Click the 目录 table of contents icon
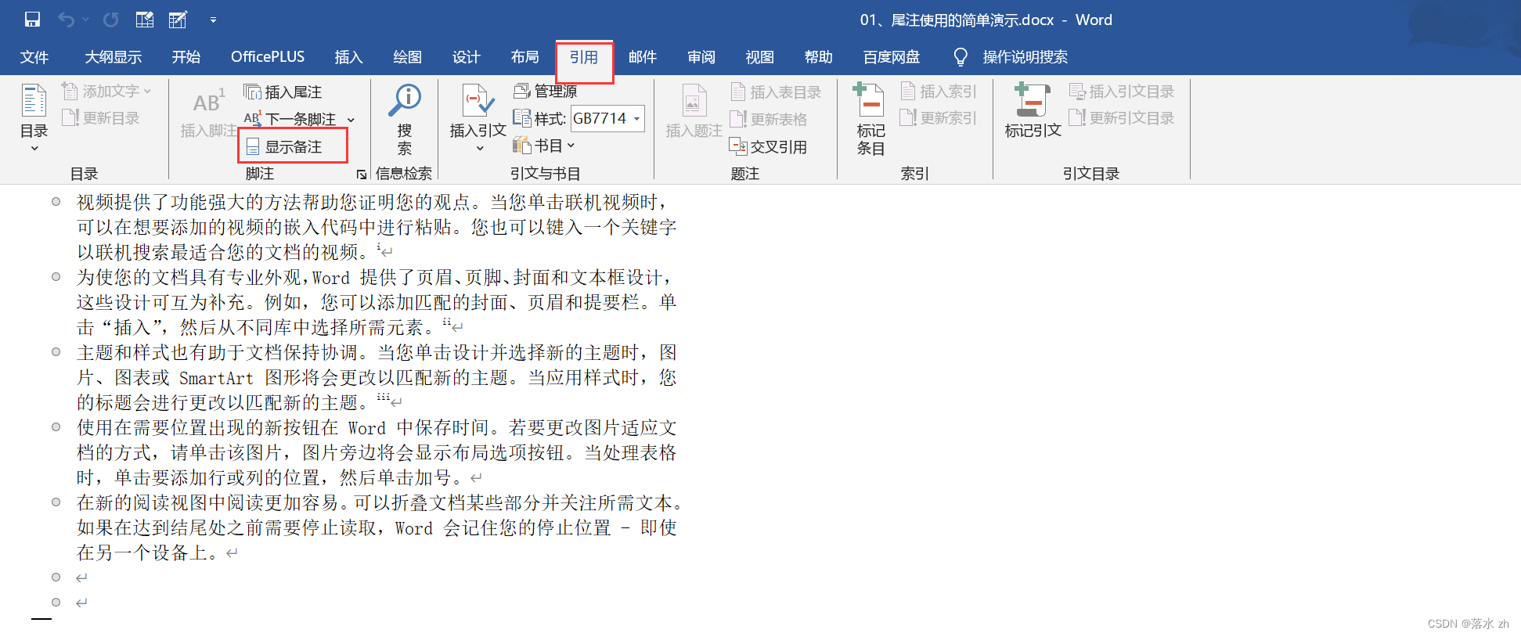The image size is (1521, 637). (34, 101)
